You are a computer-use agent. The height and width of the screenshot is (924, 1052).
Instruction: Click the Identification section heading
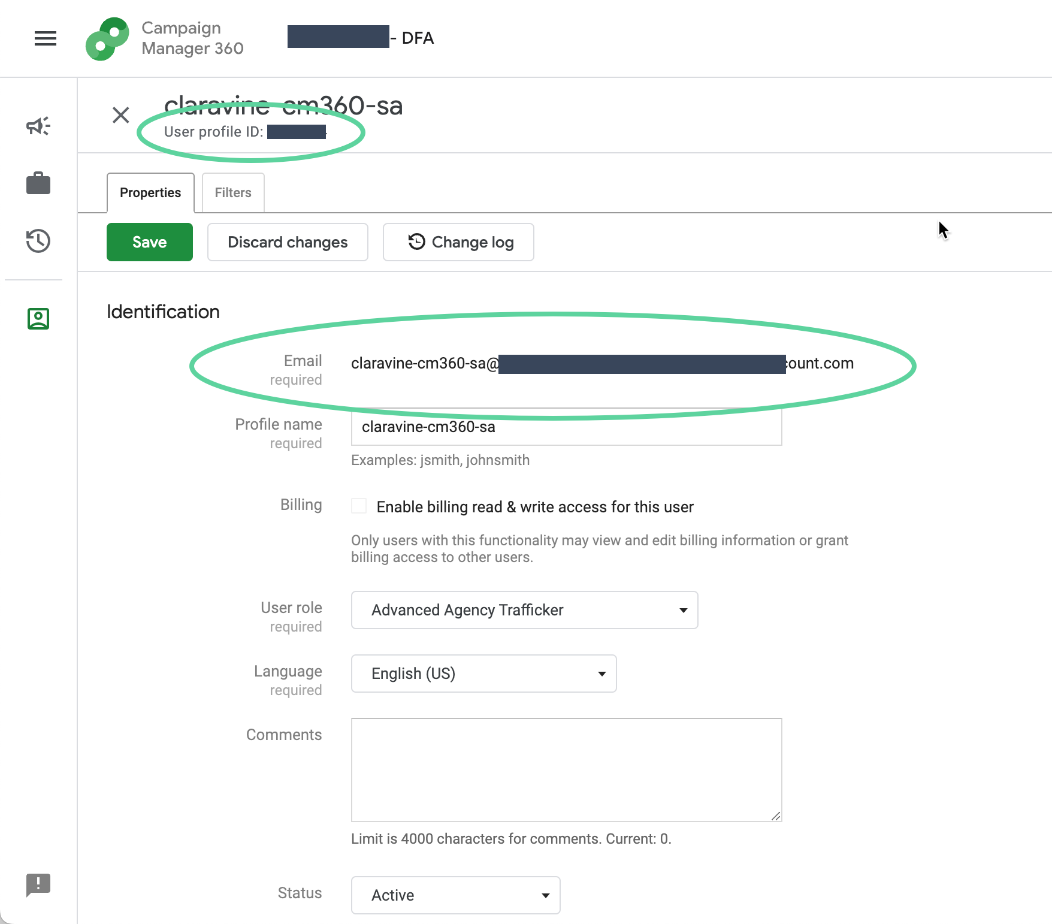click(x=163, y=312)
